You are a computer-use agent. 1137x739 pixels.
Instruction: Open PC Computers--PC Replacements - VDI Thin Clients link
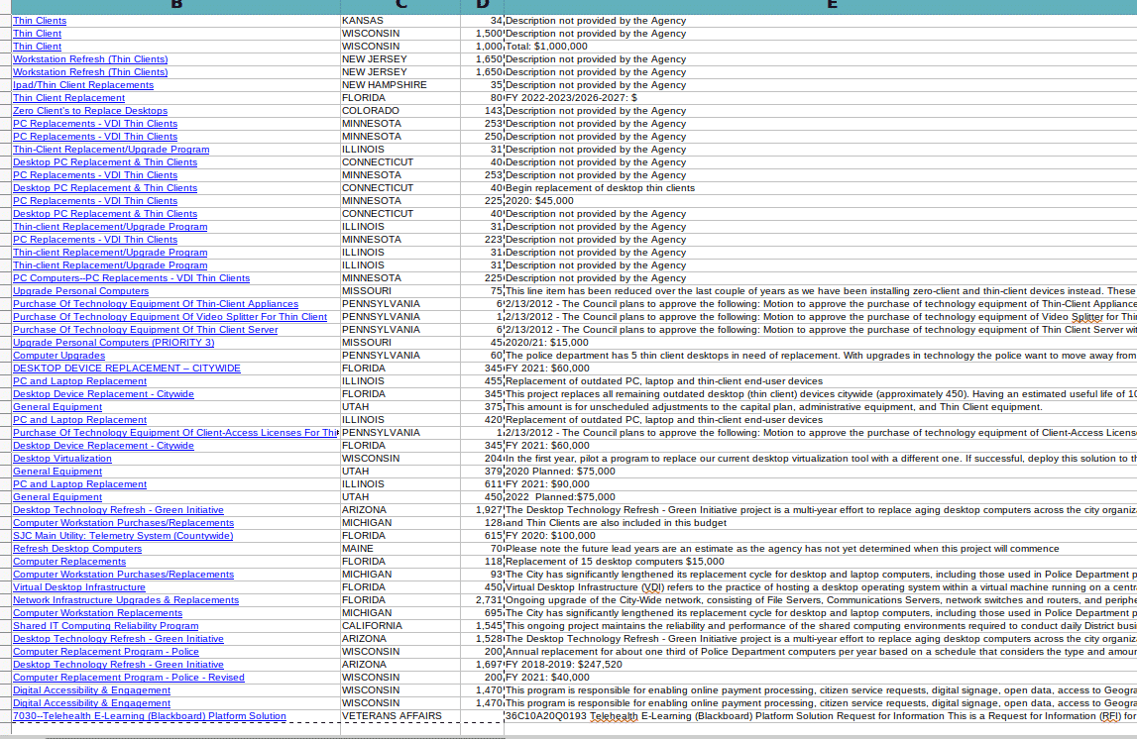coord(131,278)
